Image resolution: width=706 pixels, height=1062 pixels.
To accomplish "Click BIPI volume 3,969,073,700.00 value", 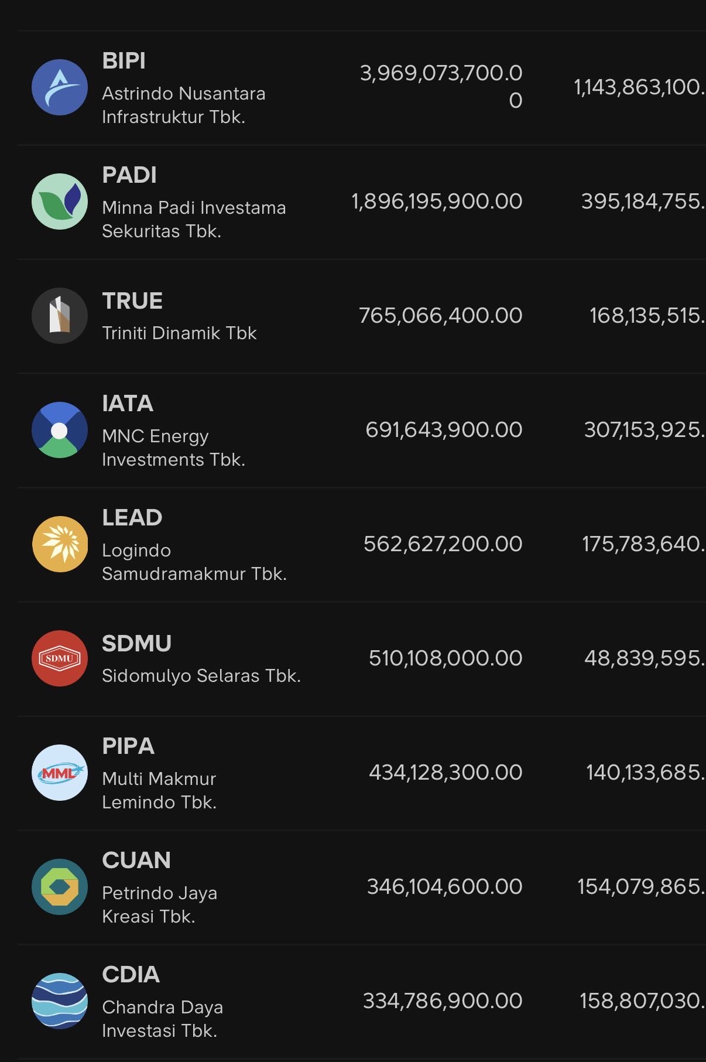I will (x=441, y=86).
